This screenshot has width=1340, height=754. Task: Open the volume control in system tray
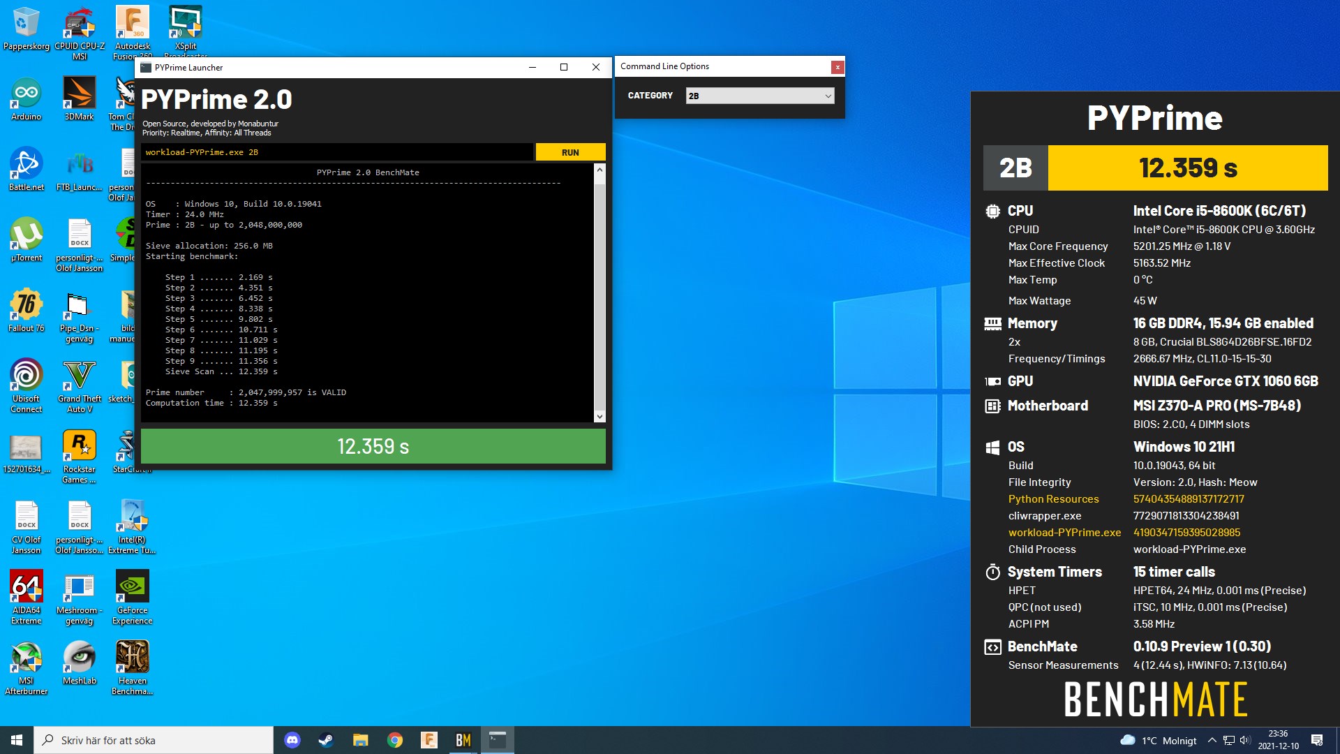pyautogui.click(x=1245, y=740)
